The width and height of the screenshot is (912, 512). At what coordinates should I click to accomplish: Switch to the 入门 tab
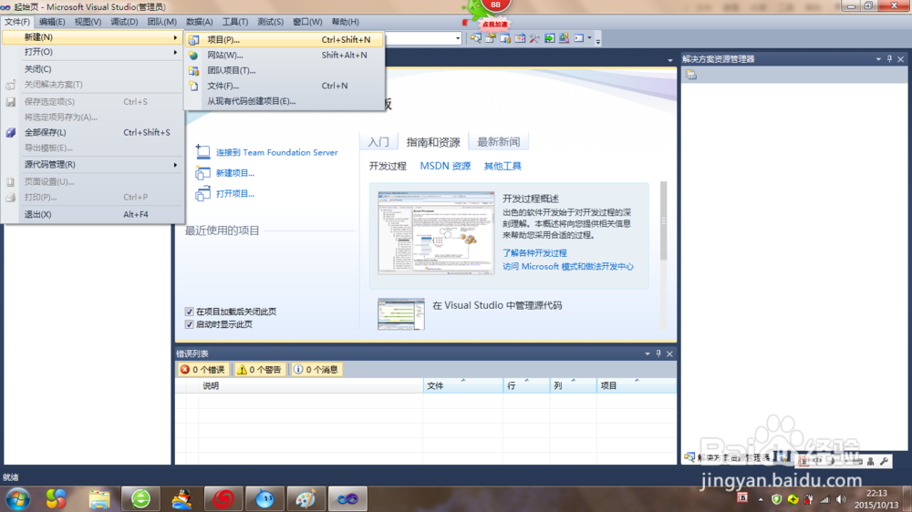pos(378,142)
